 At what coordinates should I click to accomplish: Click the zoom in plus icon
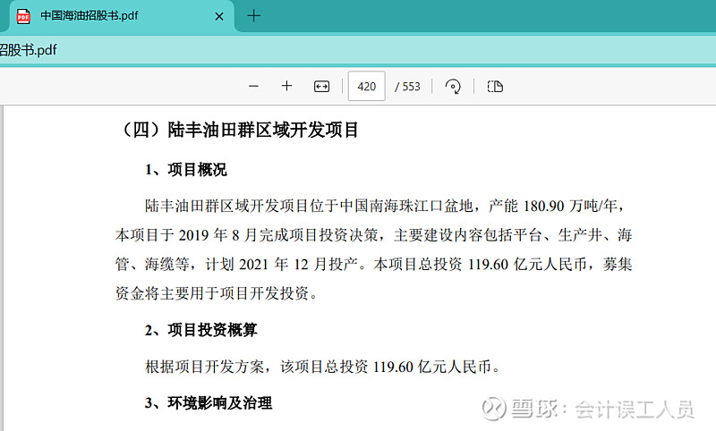[x=286, y=86]
